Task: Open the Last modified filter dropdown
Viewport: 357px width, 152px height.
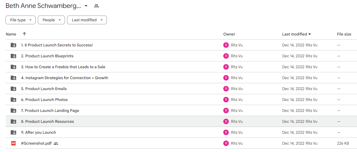Action: click(87, 20)
